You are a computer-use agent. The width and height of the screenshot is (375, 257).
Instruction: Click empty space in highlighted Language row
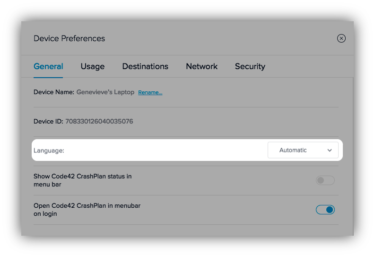point(166,151)
